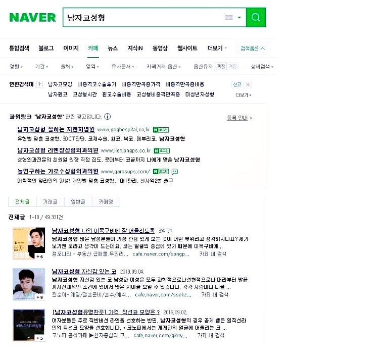Select the 카페명 filter tab
385x363 pixels.
106,202
